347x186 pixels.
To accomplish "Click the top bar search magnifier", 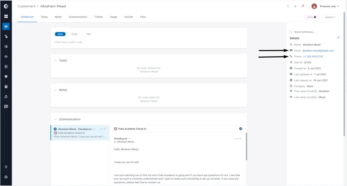I will pos(288,6).
